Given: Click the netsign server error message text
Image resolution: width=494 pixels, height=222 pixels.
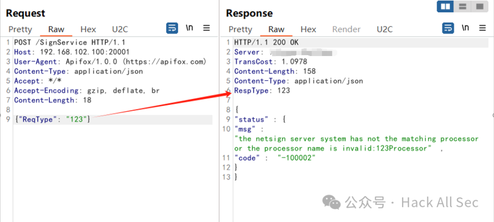Looking at the screenshot, I should (x=357, y=144).
